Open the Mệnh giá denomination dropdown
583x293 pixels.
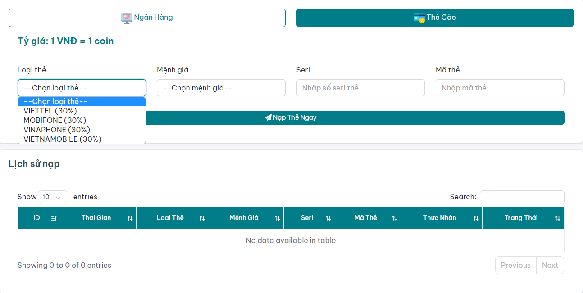pos(221,88)
